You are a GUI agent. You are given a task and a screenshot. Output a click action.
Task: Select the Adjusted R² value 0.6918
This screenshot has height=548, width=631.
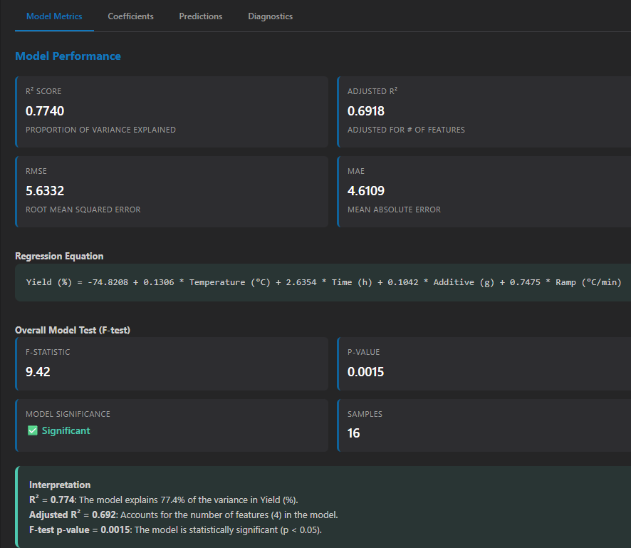[366, 111]
